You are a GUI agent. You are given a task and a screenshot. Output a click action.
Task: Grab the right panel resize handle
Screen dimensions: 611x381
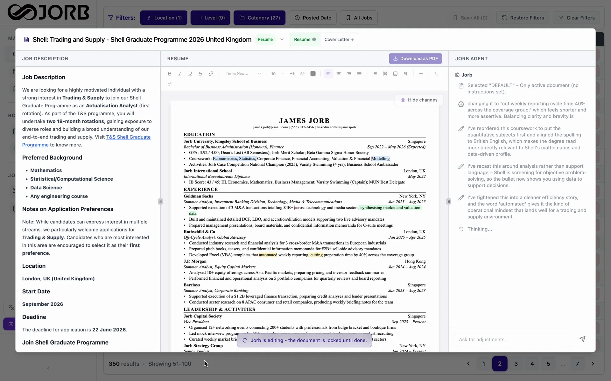coord(449,201)
